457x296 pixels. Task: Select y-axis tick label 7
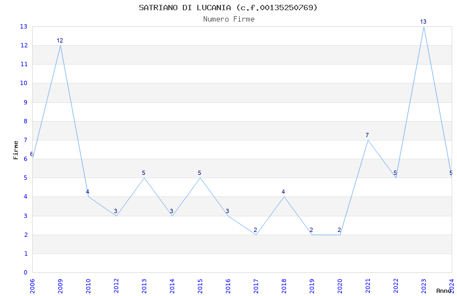[x=26, y=140]
